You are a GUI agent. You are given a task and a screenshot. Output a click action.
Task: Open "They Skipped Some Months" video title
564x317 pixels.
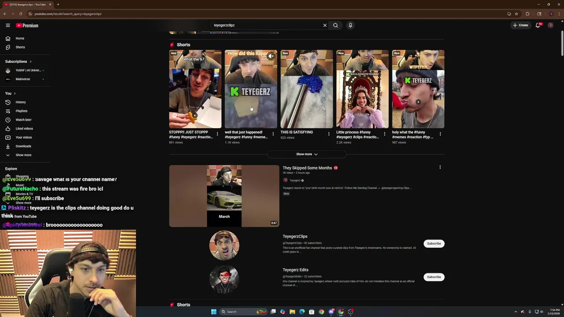point(307,168)
